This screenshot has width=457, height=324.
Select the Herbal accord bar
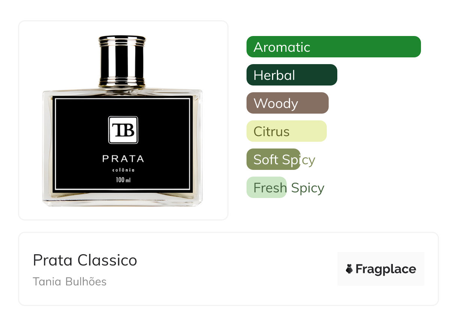coord(292,75)
